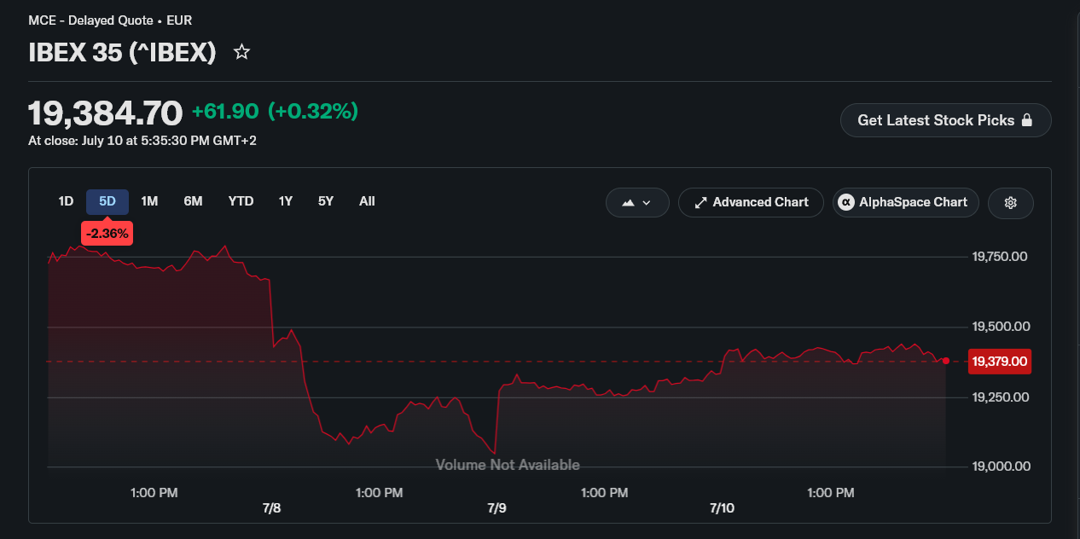1080x539 pixels.
Task: Click the mountain chart type icon
Action: click(629, 203)
